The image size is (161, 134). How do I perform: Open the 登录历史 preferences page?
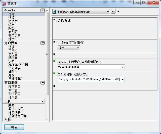pyautogui.click(x=14, y=35)
